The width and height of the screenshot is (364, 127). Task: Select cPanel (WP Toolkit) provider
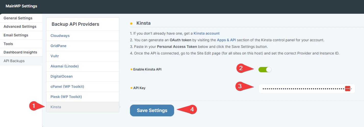point(83,87)
